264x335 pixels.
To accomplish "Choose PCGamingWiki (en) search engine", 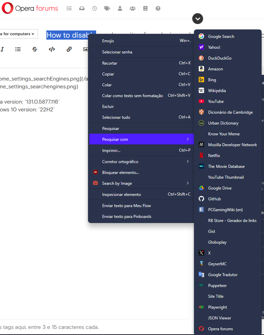I will coord(228,209).
